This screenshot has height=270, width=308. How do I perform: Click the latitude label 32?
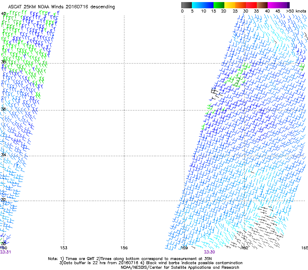point(3,200)
